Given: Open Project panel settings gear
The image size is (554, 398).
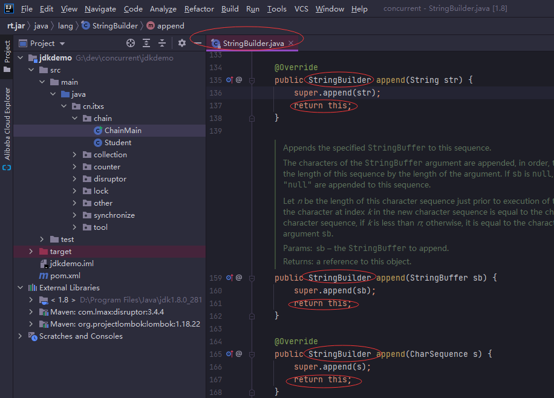Looking at the screenshot, I should (182, 43).
